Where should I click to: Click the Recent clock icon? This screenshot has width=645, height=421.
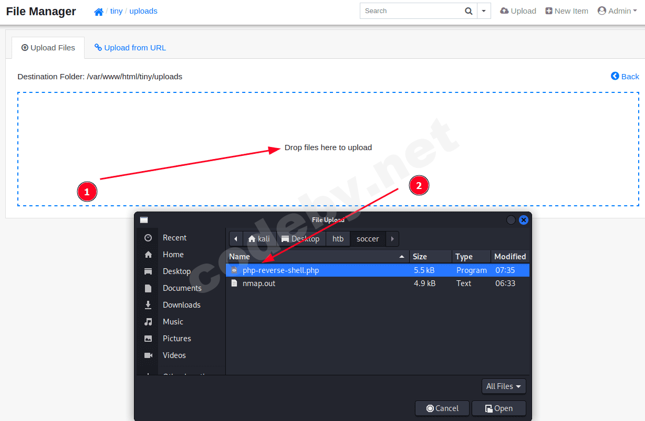(x=148, y=238)
